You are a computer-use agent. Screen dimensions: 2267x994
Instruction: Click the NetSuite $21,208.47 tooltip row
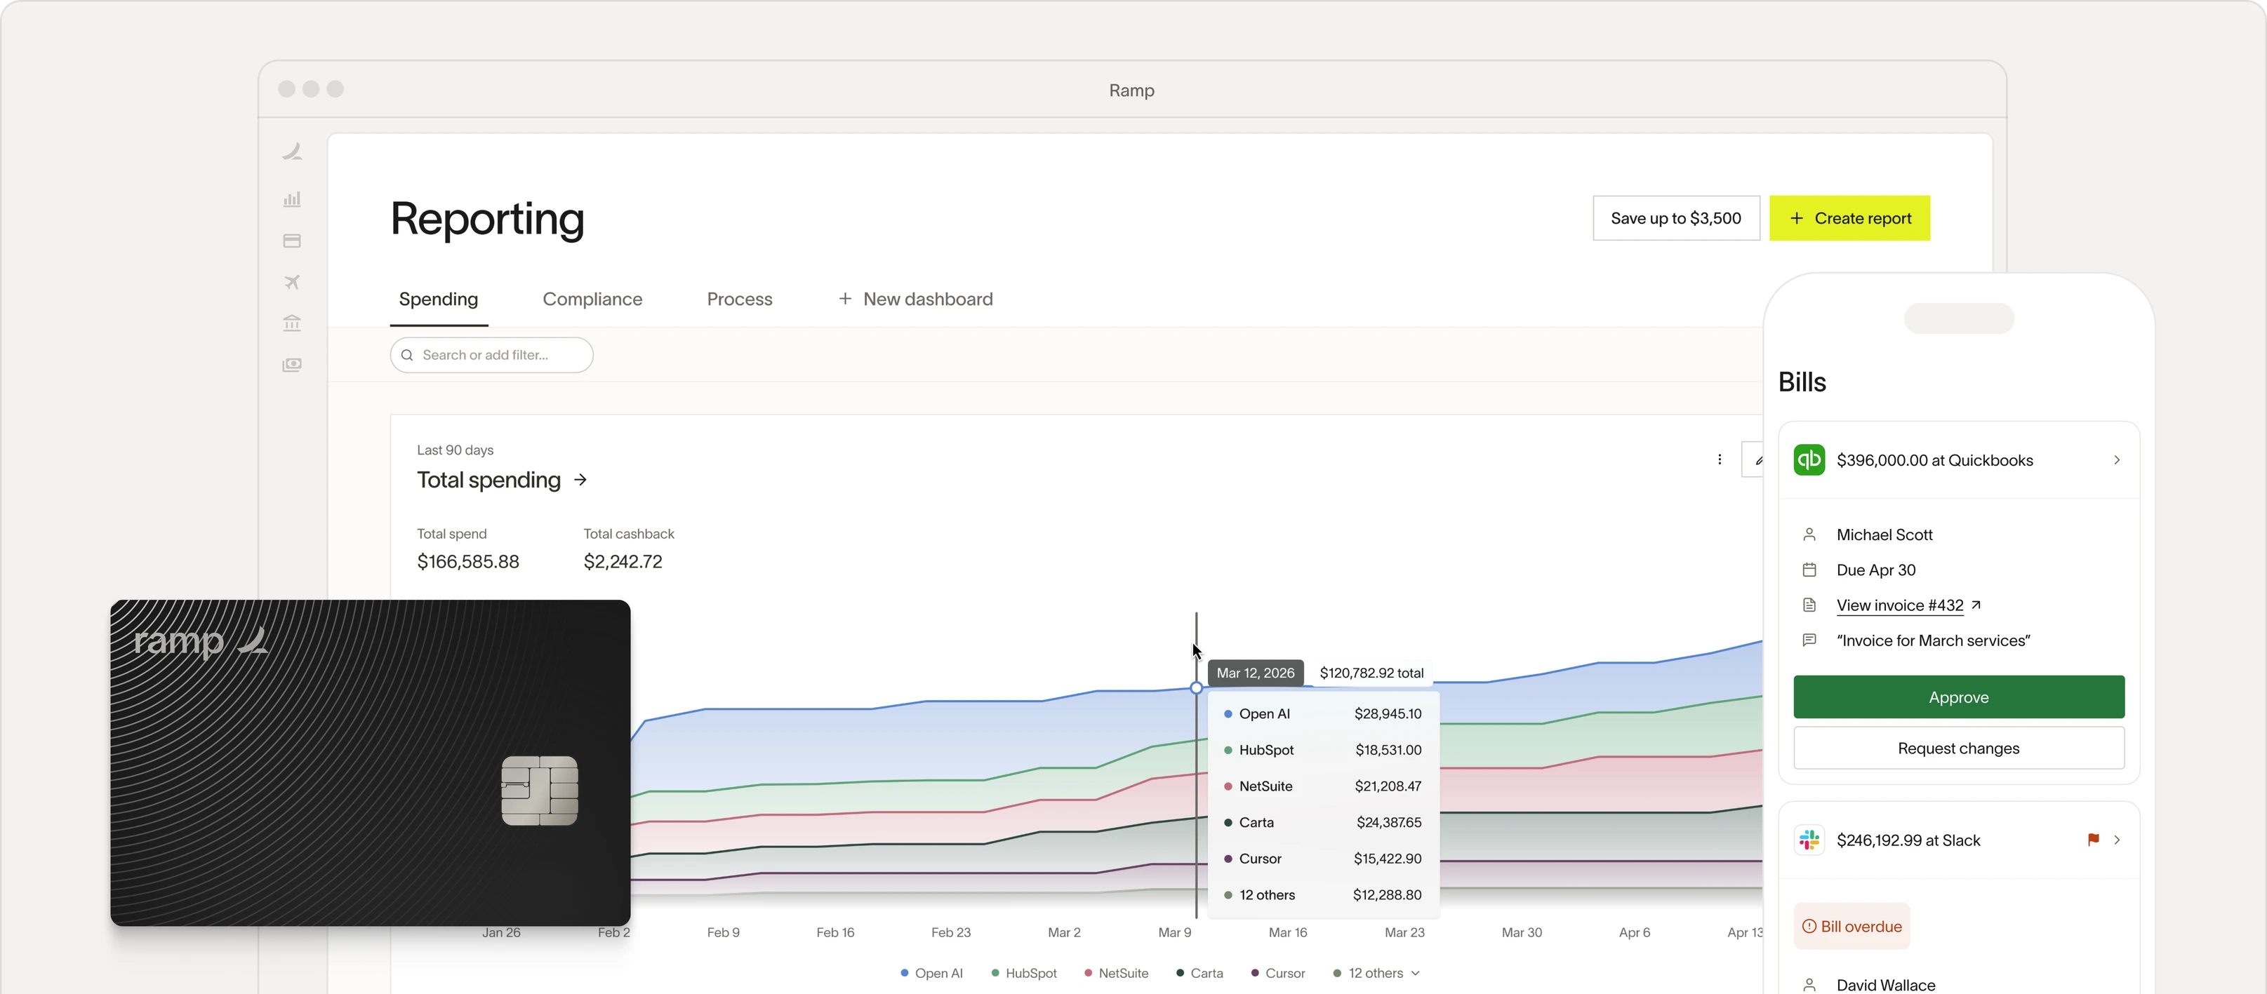tap(1323, 786)
